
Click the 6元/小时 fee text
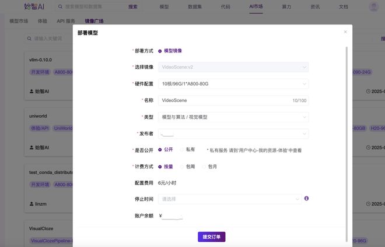point(167,183)
